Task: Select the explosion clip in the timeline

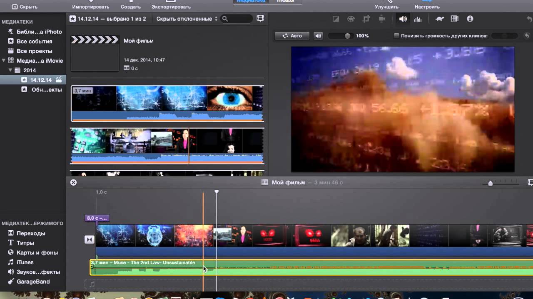Action: pyautogui.click(x=194, y=235)
